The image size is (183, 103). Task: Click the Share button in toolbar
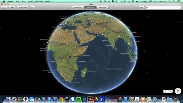coord(32,7)
